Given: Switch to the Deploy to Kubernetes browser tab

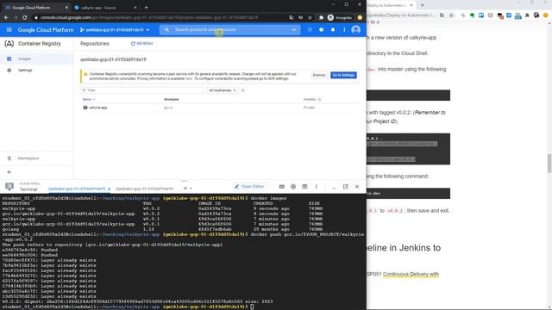Looking at the screenshot, I should pyautogui.click(x=390, y=5).
